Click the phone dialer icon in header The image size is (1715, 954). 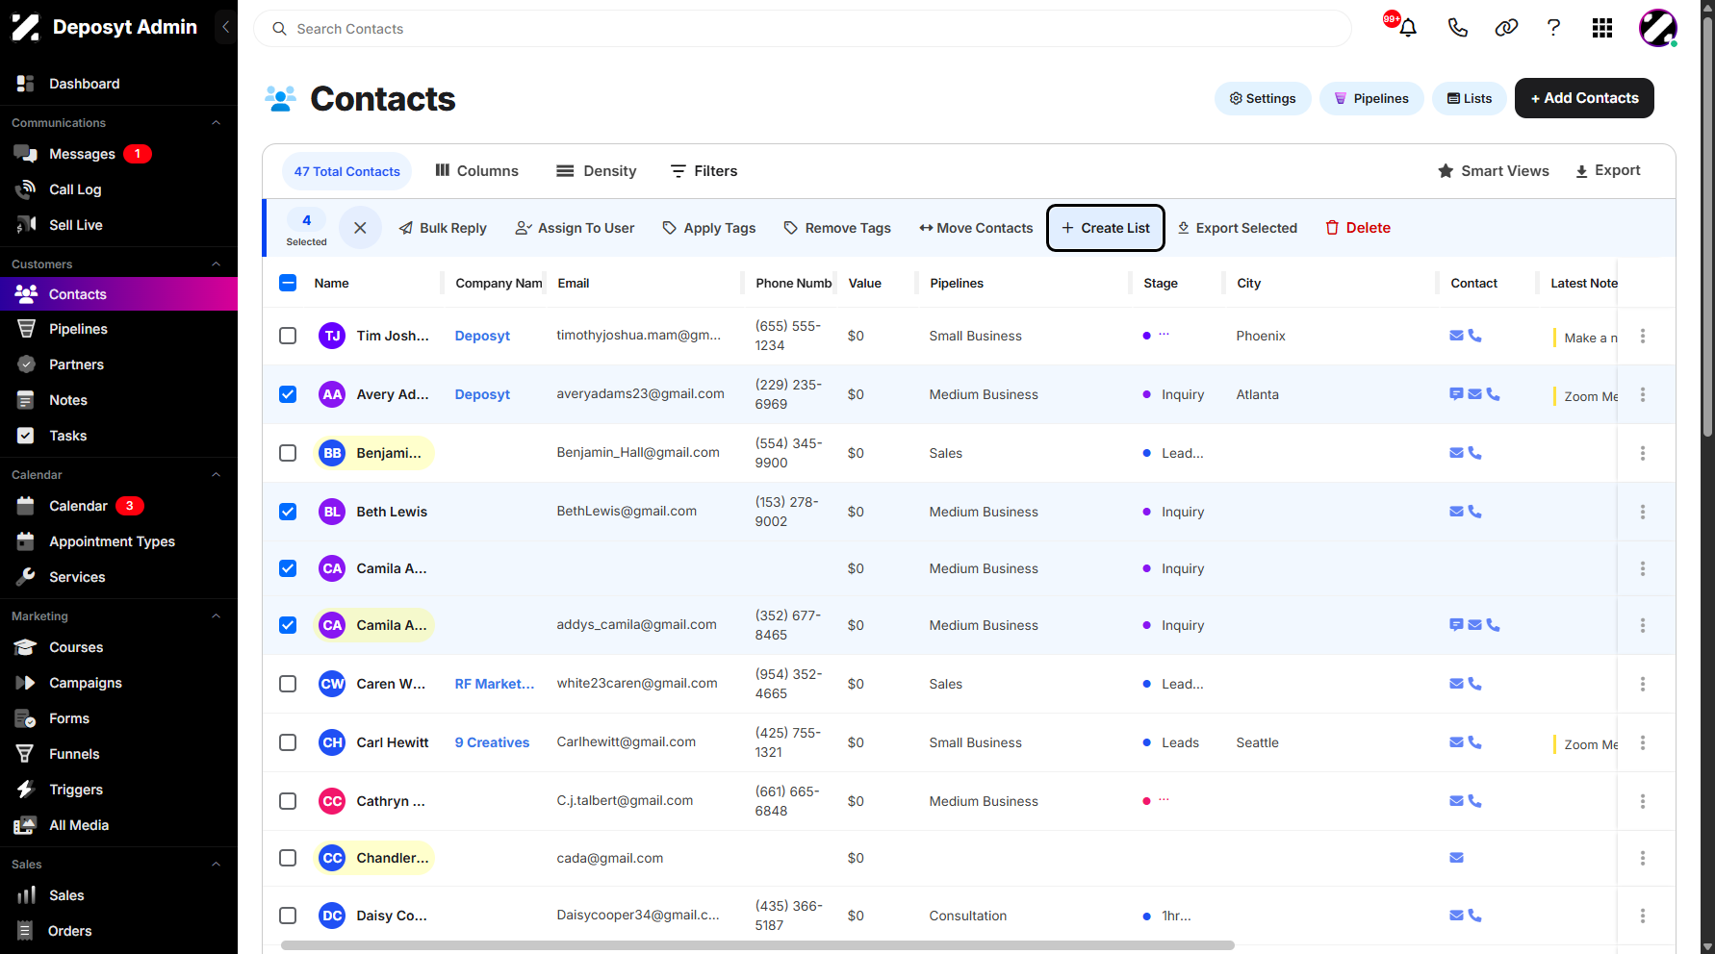coord(1457,28)
